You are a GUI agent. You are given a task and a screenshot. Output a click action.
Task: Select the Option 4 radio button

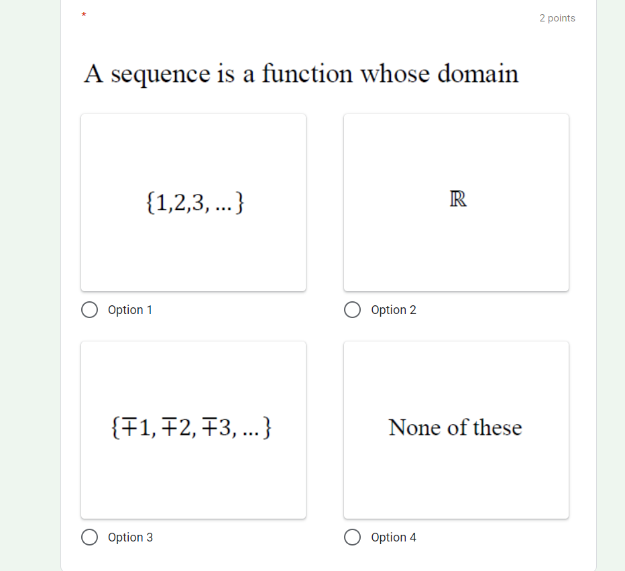point(352,537)
